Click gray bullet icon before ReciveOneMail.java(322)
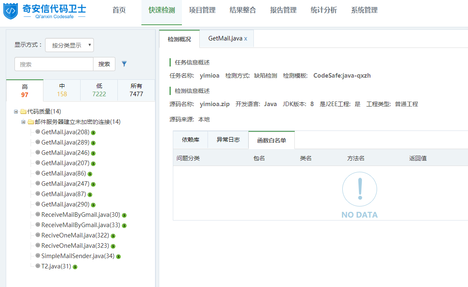Screen dimensions: 468x287 (38, 235)
